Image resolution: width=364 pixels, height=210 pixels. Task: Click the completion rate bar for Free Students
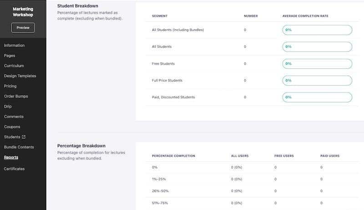click(317, 64)
